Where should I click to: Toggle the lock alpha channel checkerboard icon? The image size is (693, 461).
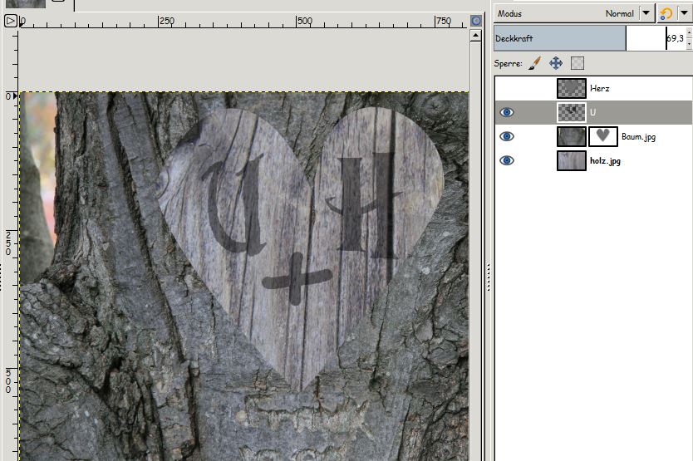(577, 63)
